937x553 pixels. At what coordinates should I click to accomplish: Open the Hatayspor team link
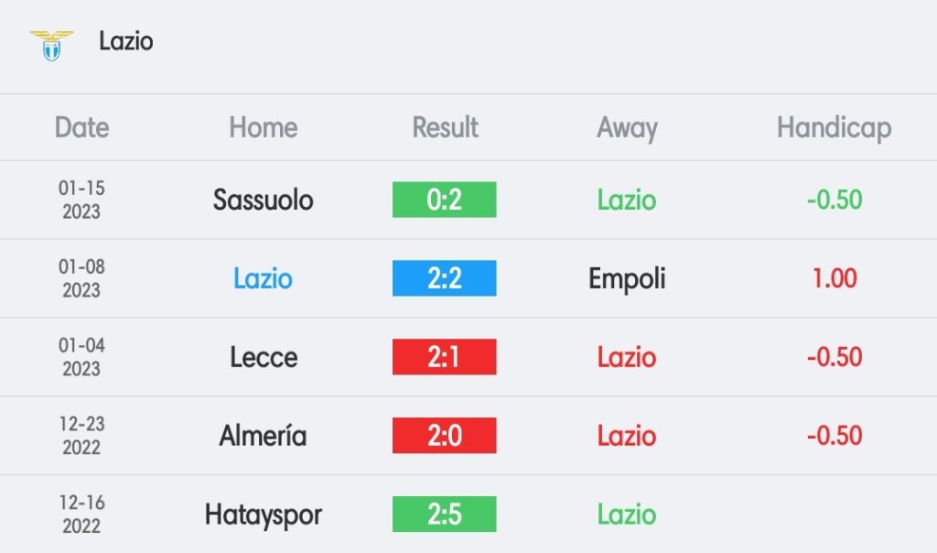263,515
